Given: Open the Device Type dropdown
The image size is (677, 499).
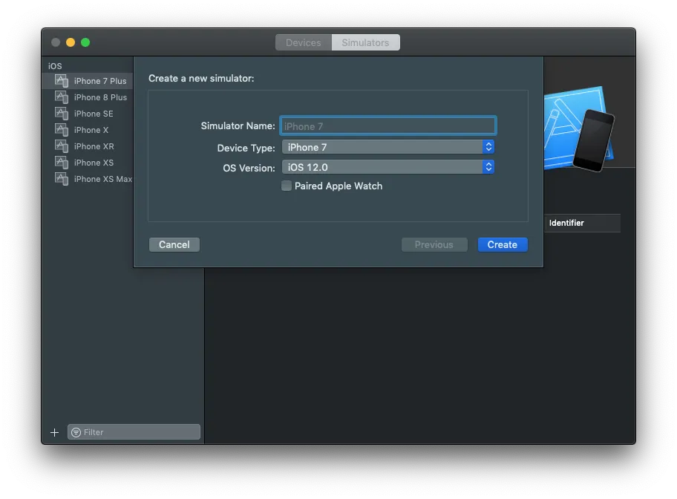Looking at the screenshot, I should click(387, 147).
